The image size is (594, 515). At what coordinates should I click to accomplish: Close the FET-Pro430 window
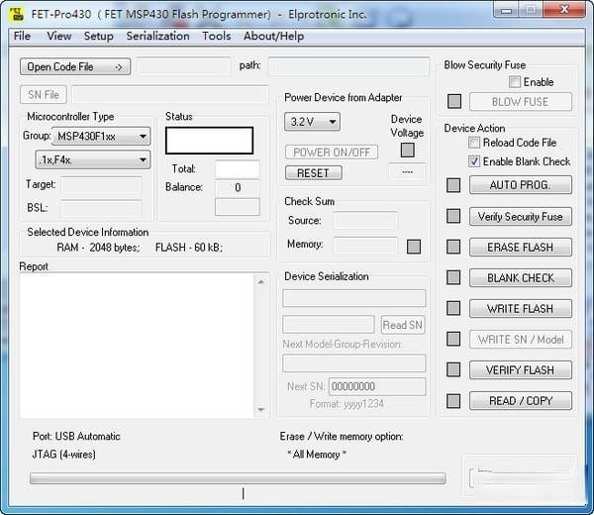[x=564, y=9]
